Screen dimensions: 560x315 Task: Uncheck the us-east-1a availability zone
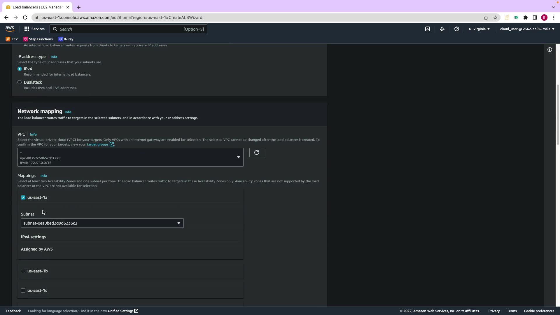(23, 197)
